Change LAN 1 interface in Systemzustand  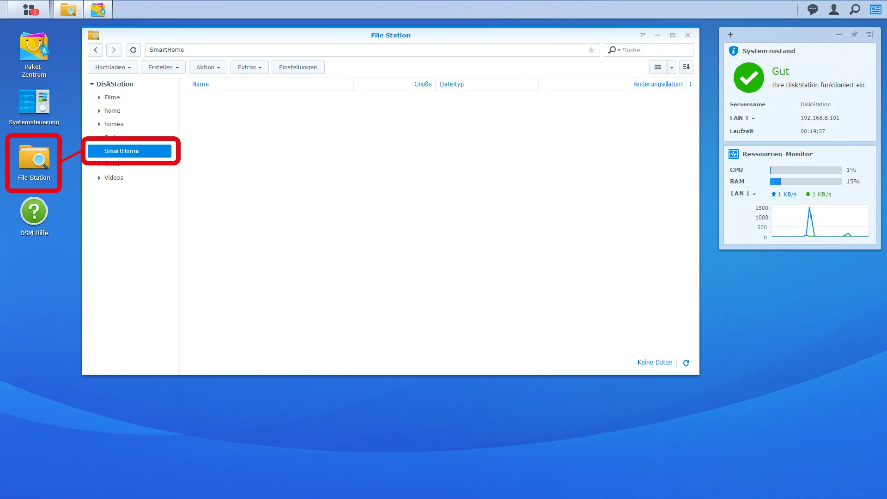coord(742,118)
